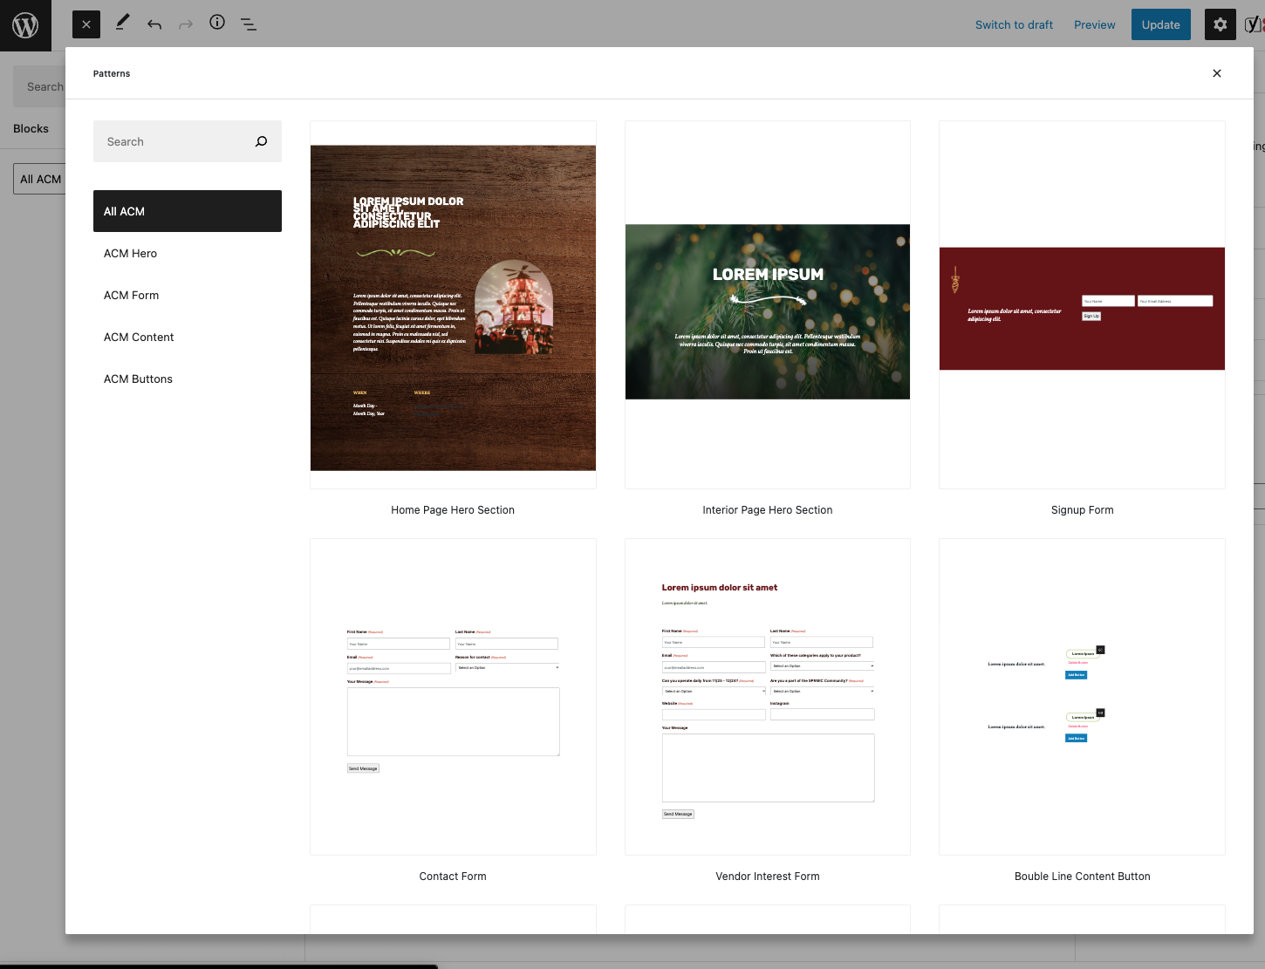Click the Redo arrow icon
Viewport: 1265px width, 969px height.
(186, 24)
